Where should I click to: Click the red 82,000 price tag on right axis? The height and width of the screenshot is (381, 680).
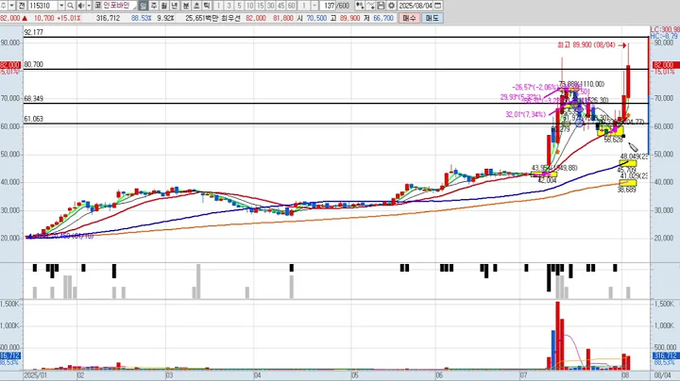(x=665, y=65)
